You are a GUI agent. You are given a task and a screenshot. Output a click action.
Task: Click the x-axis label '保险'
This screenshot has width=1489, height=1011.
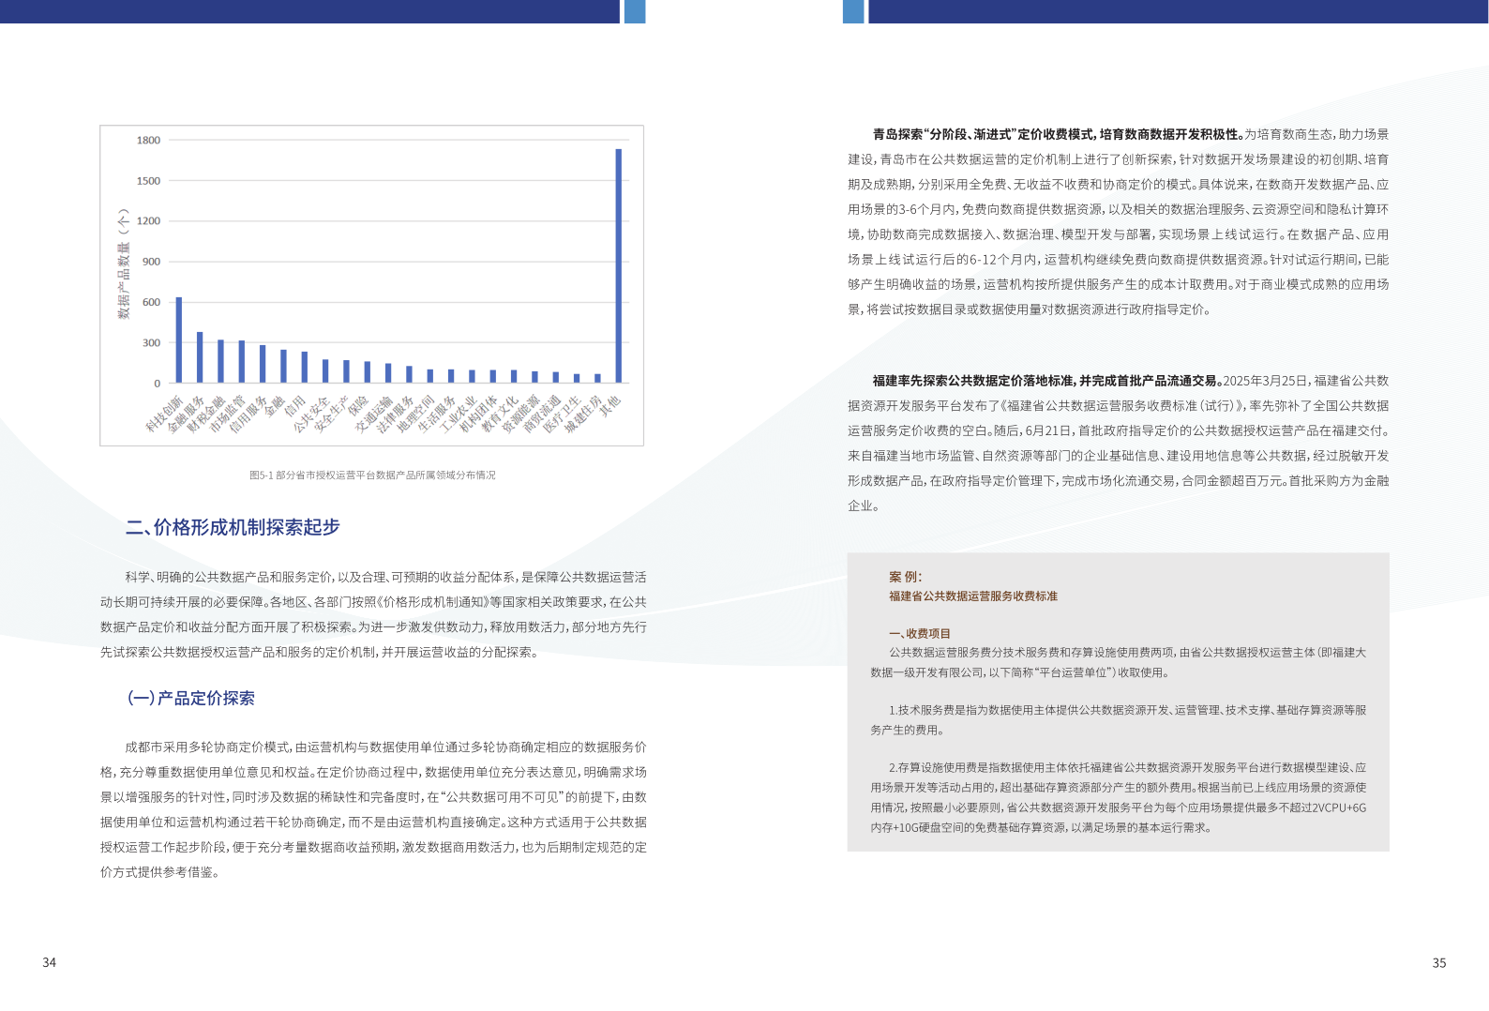pyautogui.click(x=358, y=405)
